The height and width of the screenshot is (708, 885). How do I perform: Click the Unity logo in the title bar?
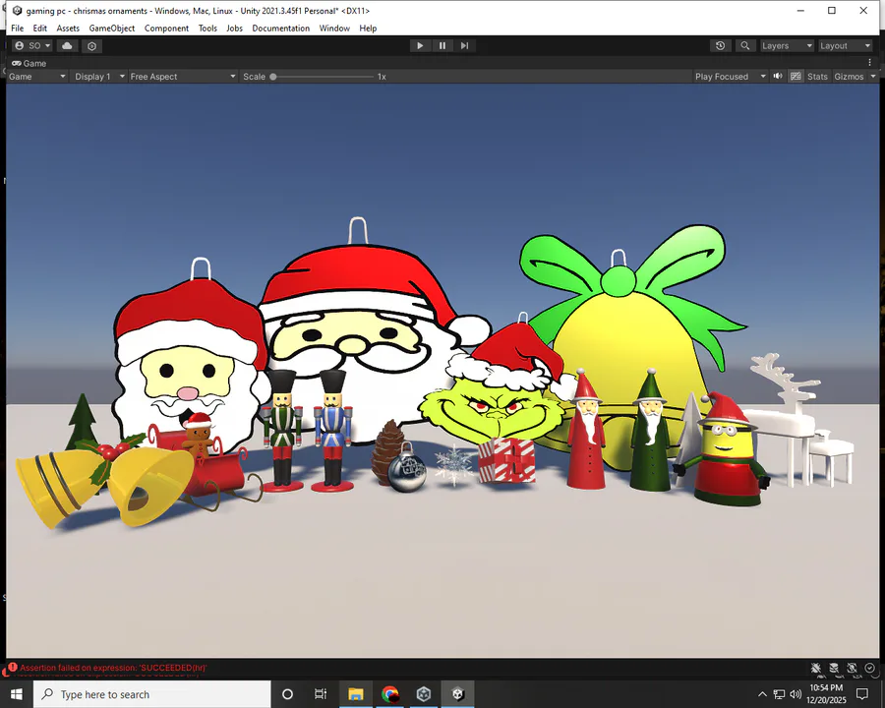(17, 11)
